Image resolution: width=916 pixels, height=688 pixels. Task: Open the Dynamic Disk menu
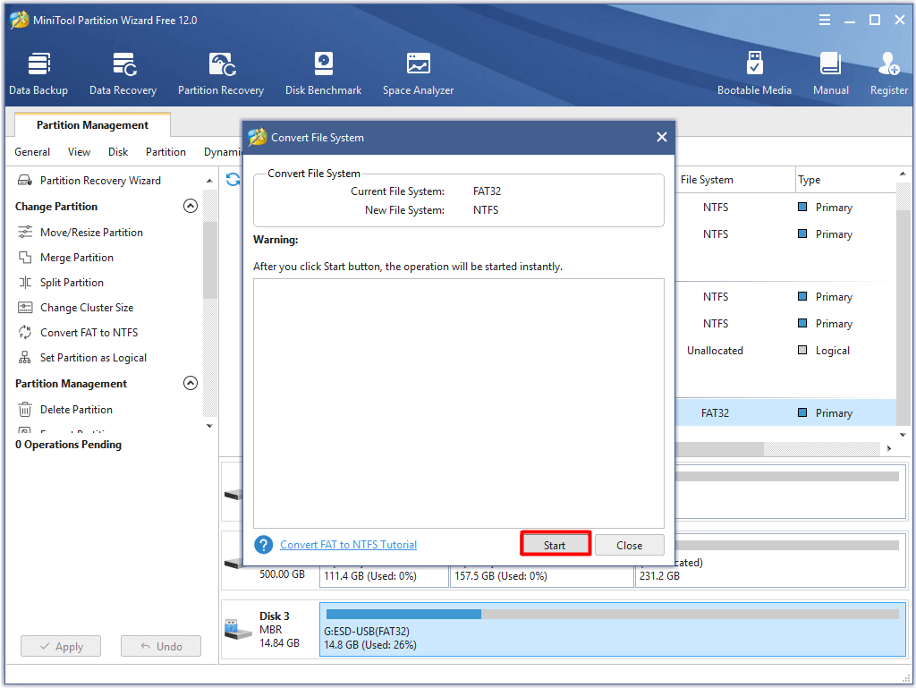(x=223, y=152)
